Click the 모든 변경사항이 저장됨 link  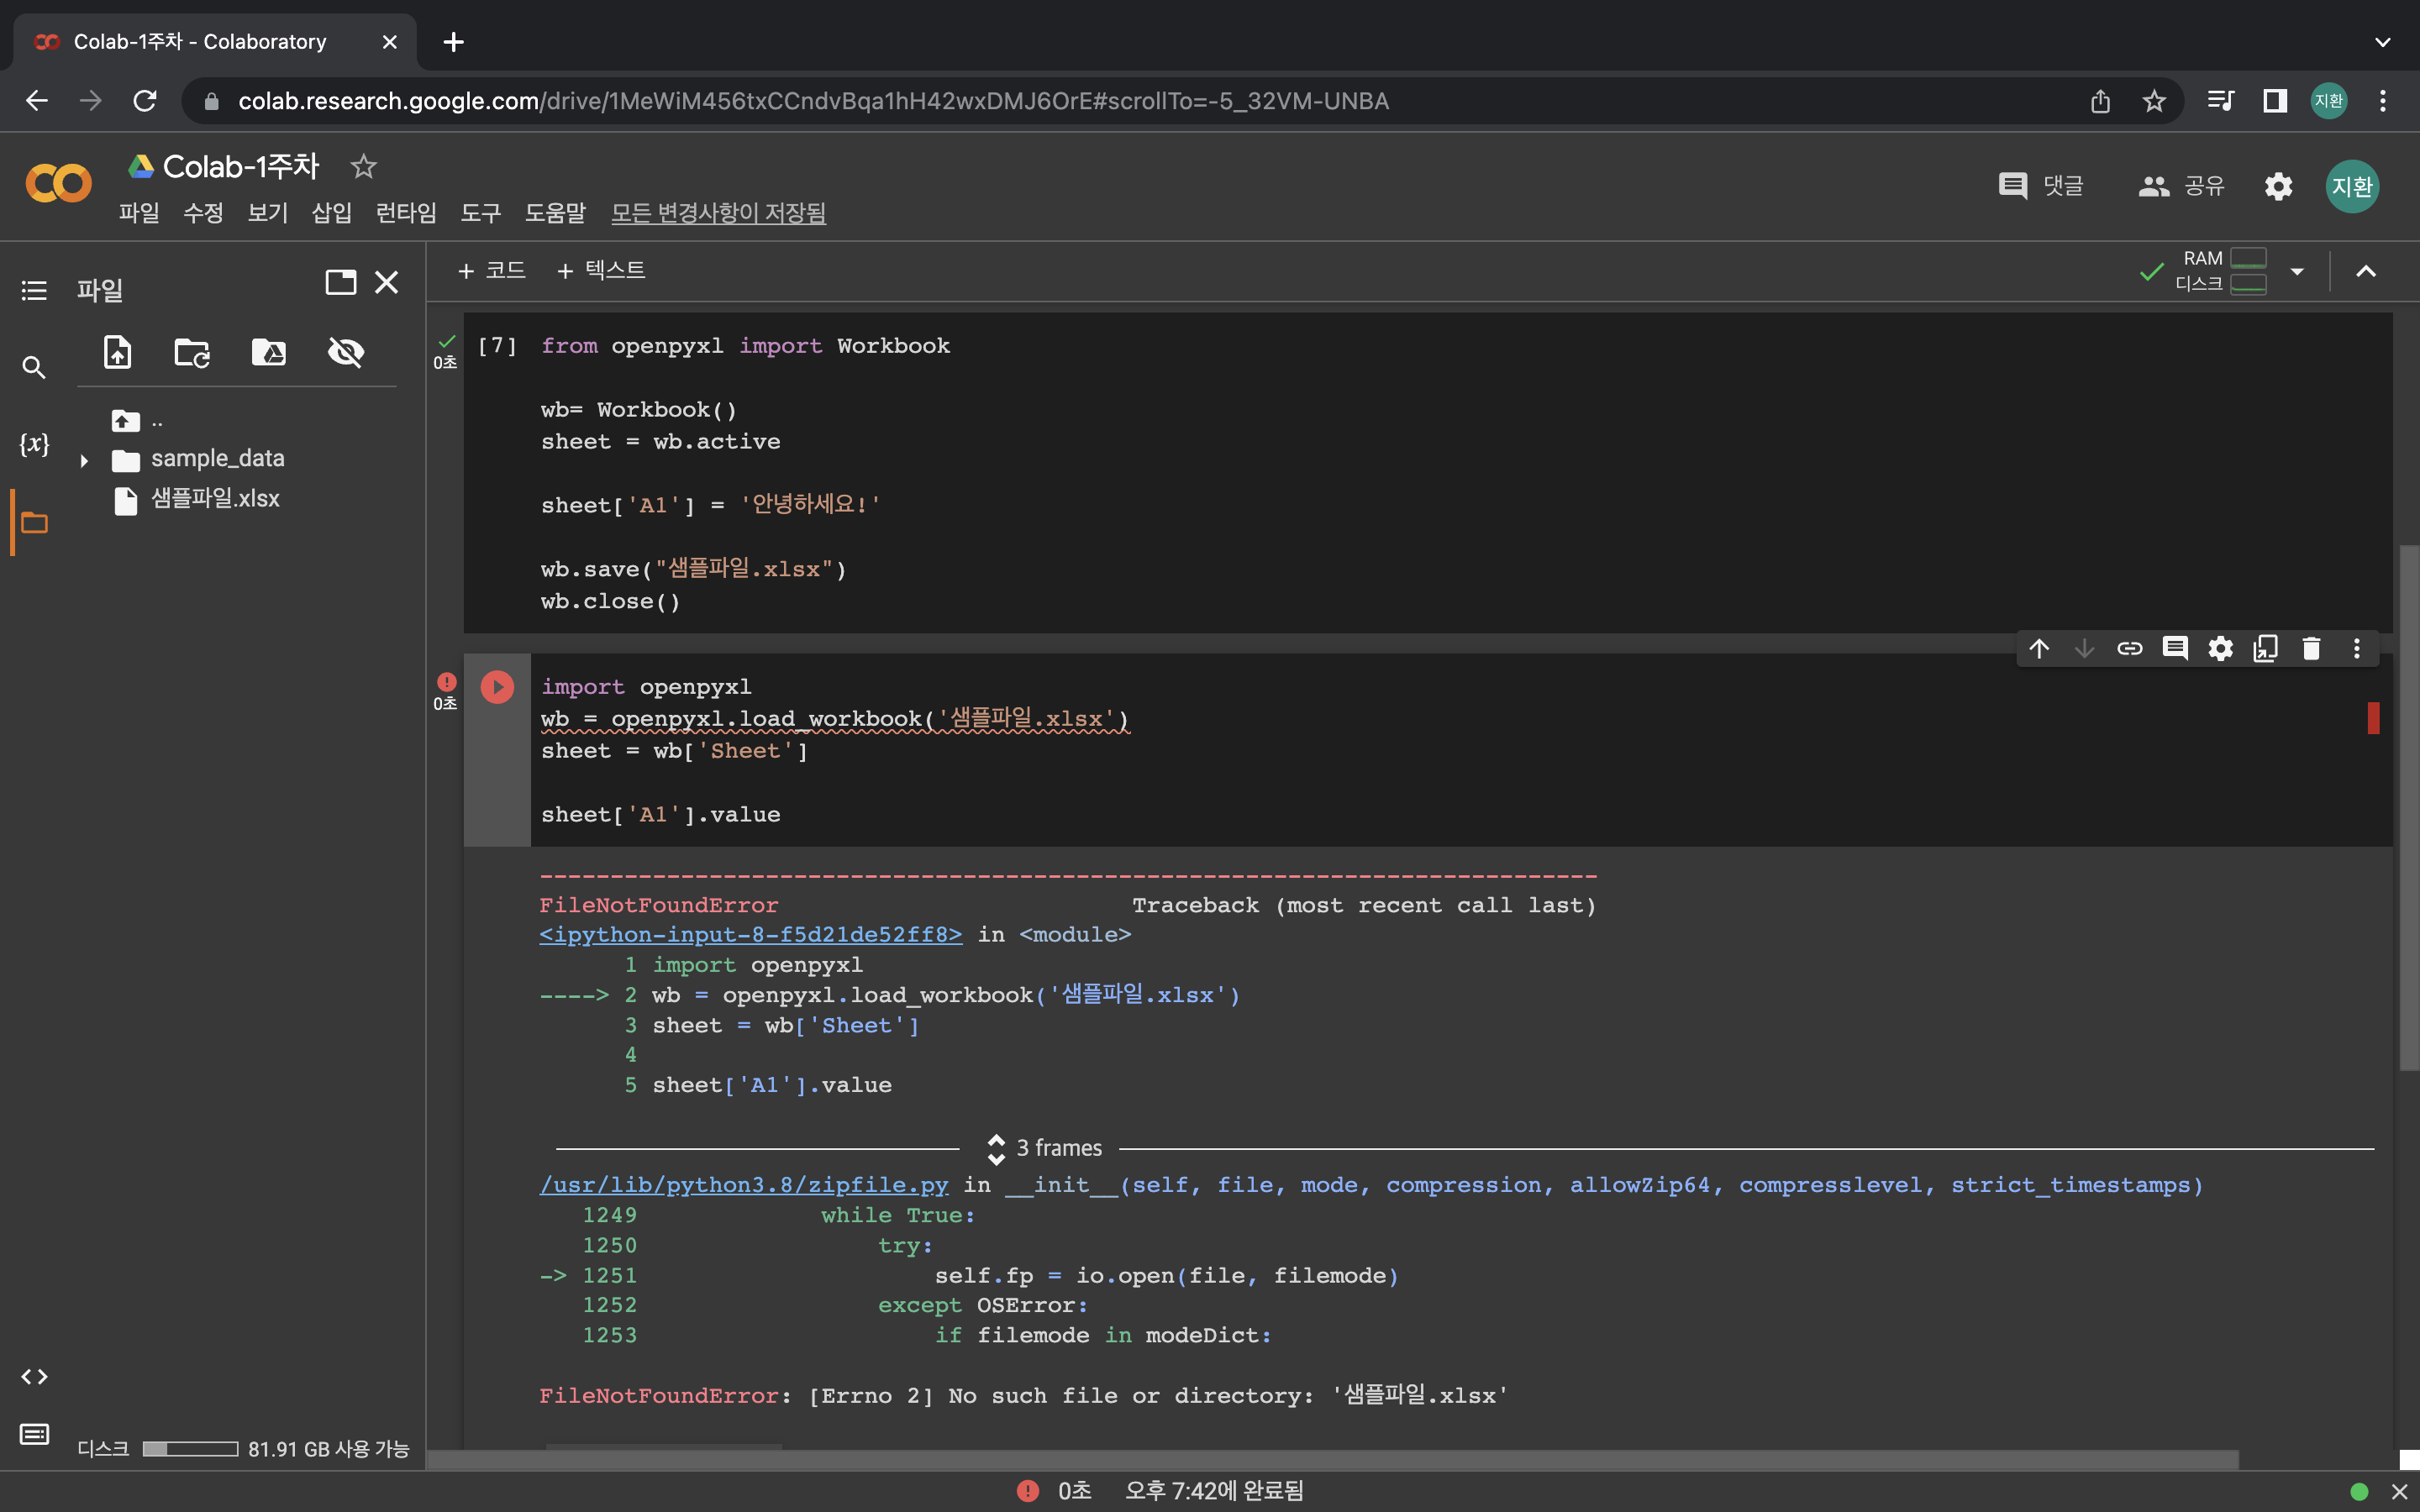tap(718, 213)
